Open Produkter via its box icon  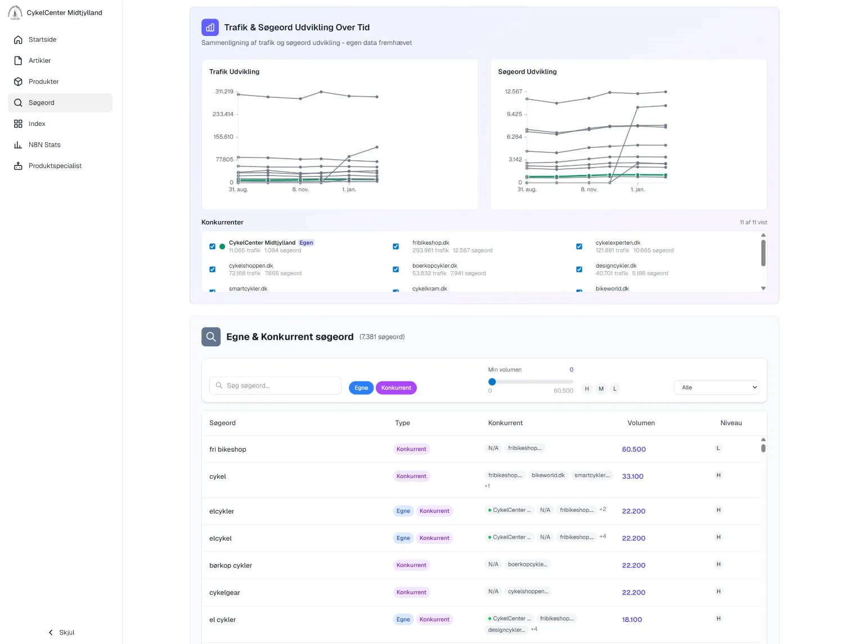coord(18,82)
